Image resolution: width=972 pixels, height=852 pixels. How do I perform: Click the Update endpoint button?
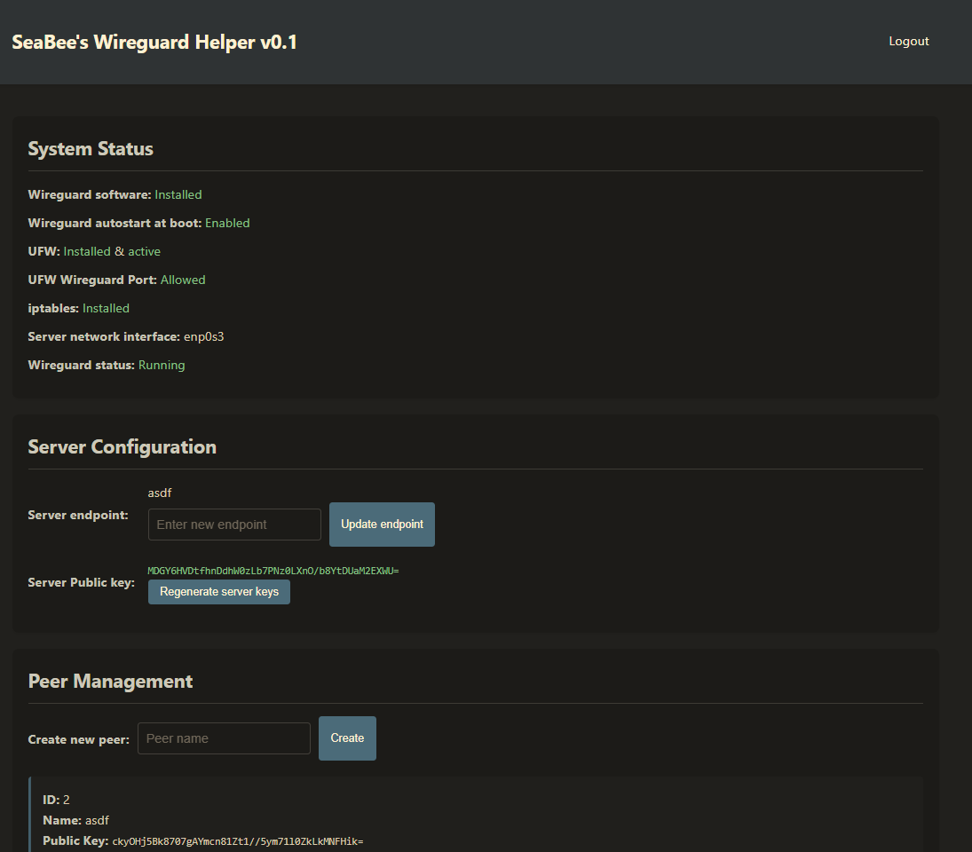point(382,525)
